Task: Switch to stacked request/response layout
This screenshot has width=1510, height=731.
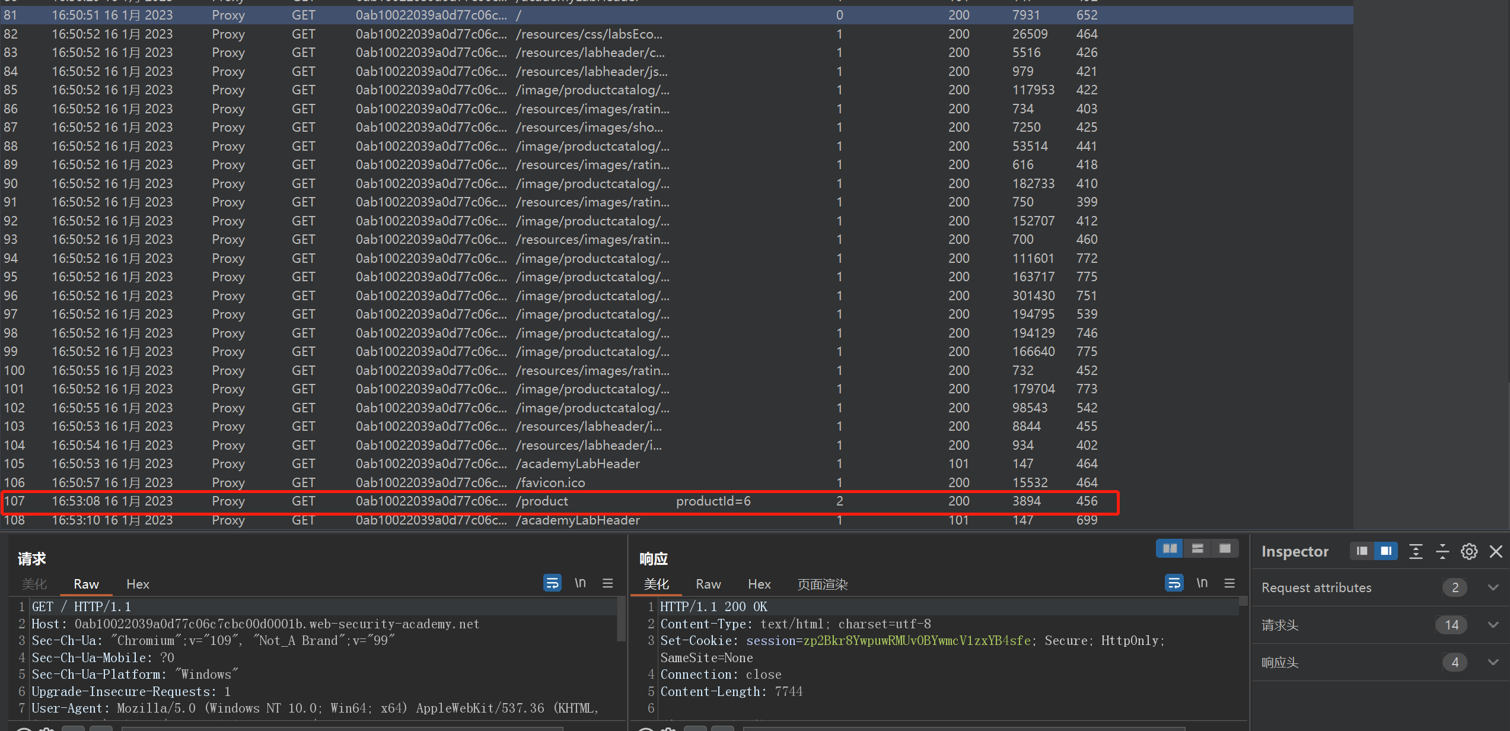Action: (1197, 549)
